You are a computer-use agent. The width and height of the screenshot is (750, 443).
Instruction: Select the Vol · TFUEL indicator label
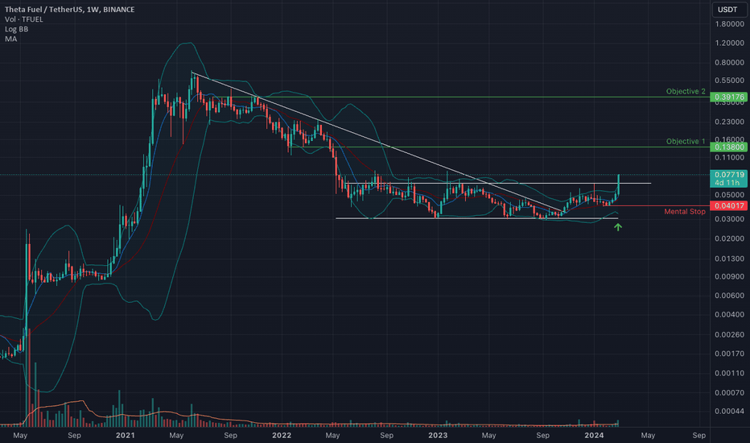[x=24, y=19]
